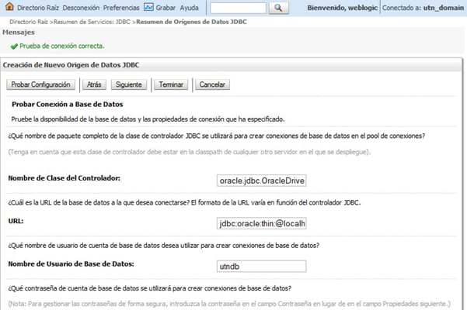Open the Directorio Raíz toolbar link

click(x=38, y=8)
